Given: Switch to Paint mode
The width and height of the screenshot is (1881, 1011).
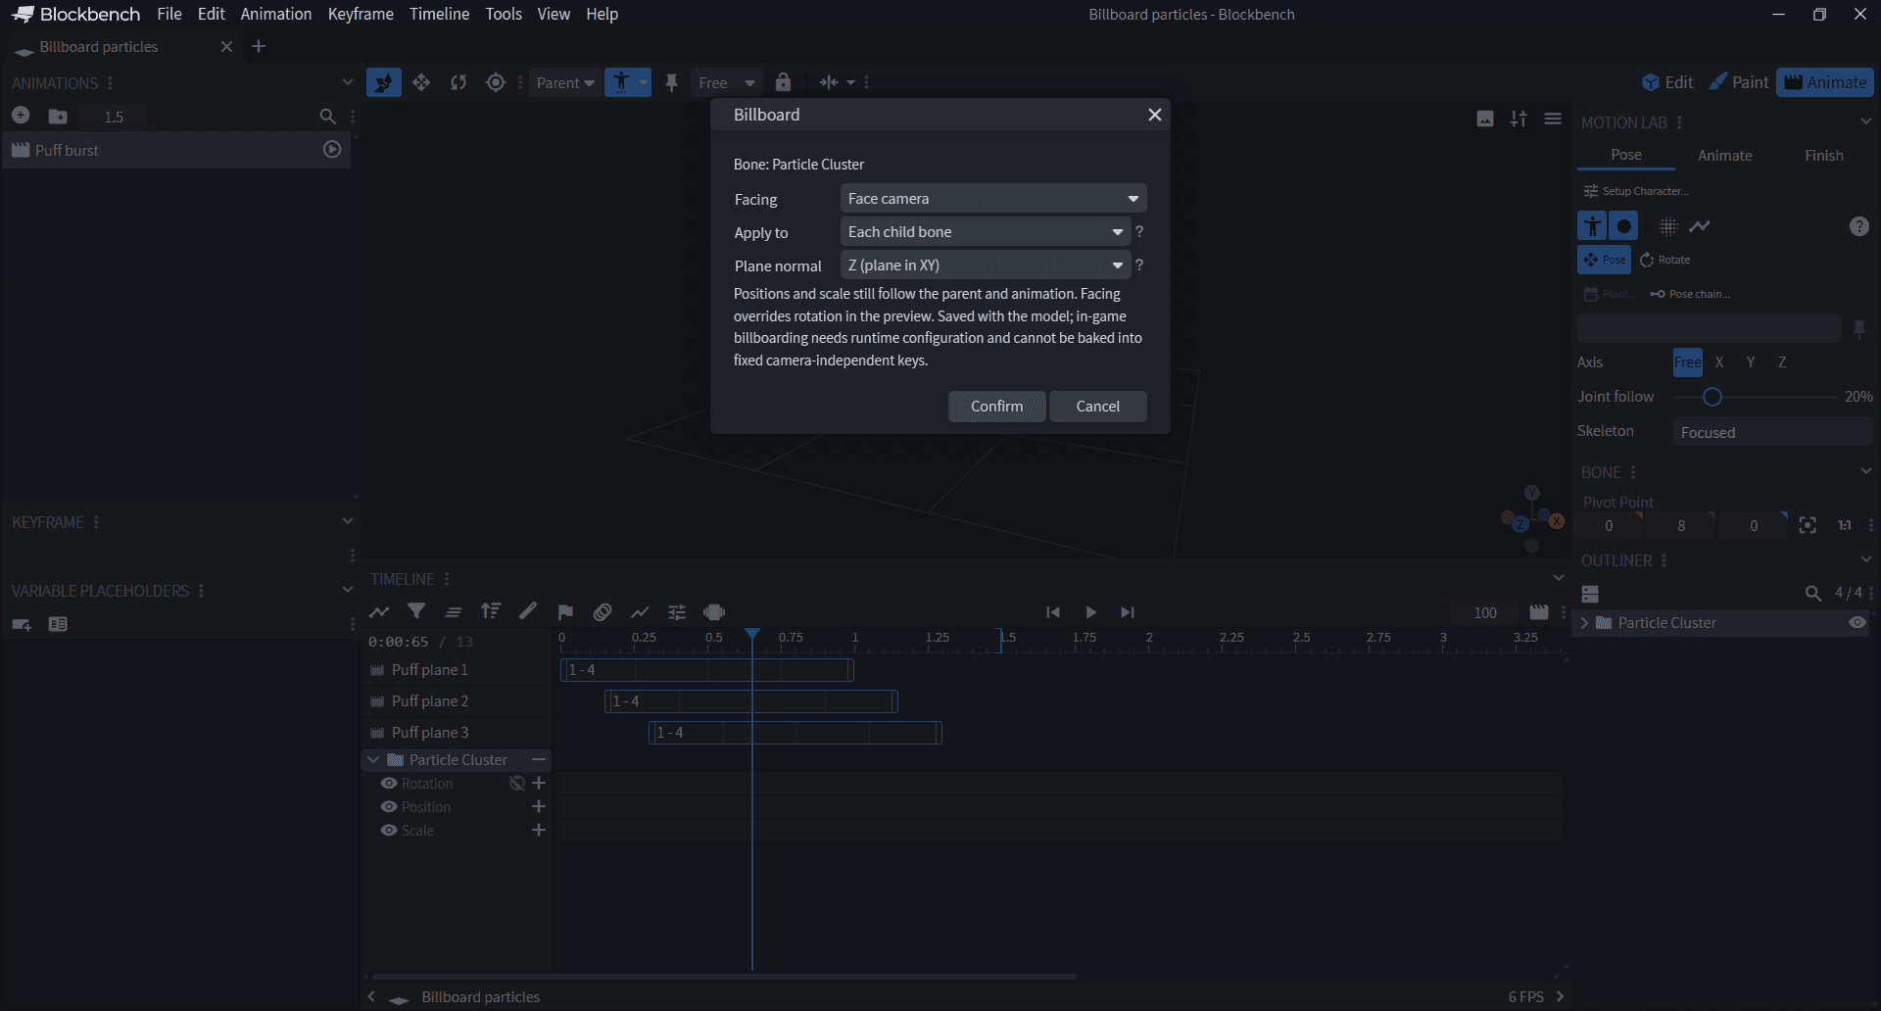Looking at the screenshot, I should tap(1739, 82).
